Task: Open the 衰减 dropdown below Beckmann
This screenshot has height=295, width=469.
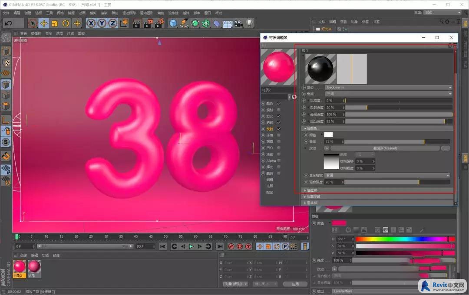Action: click(x=389, y=94)
